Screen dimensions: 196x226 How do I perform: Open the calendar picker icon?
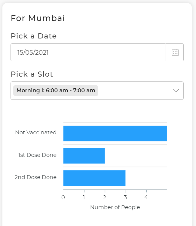point(175,52)
